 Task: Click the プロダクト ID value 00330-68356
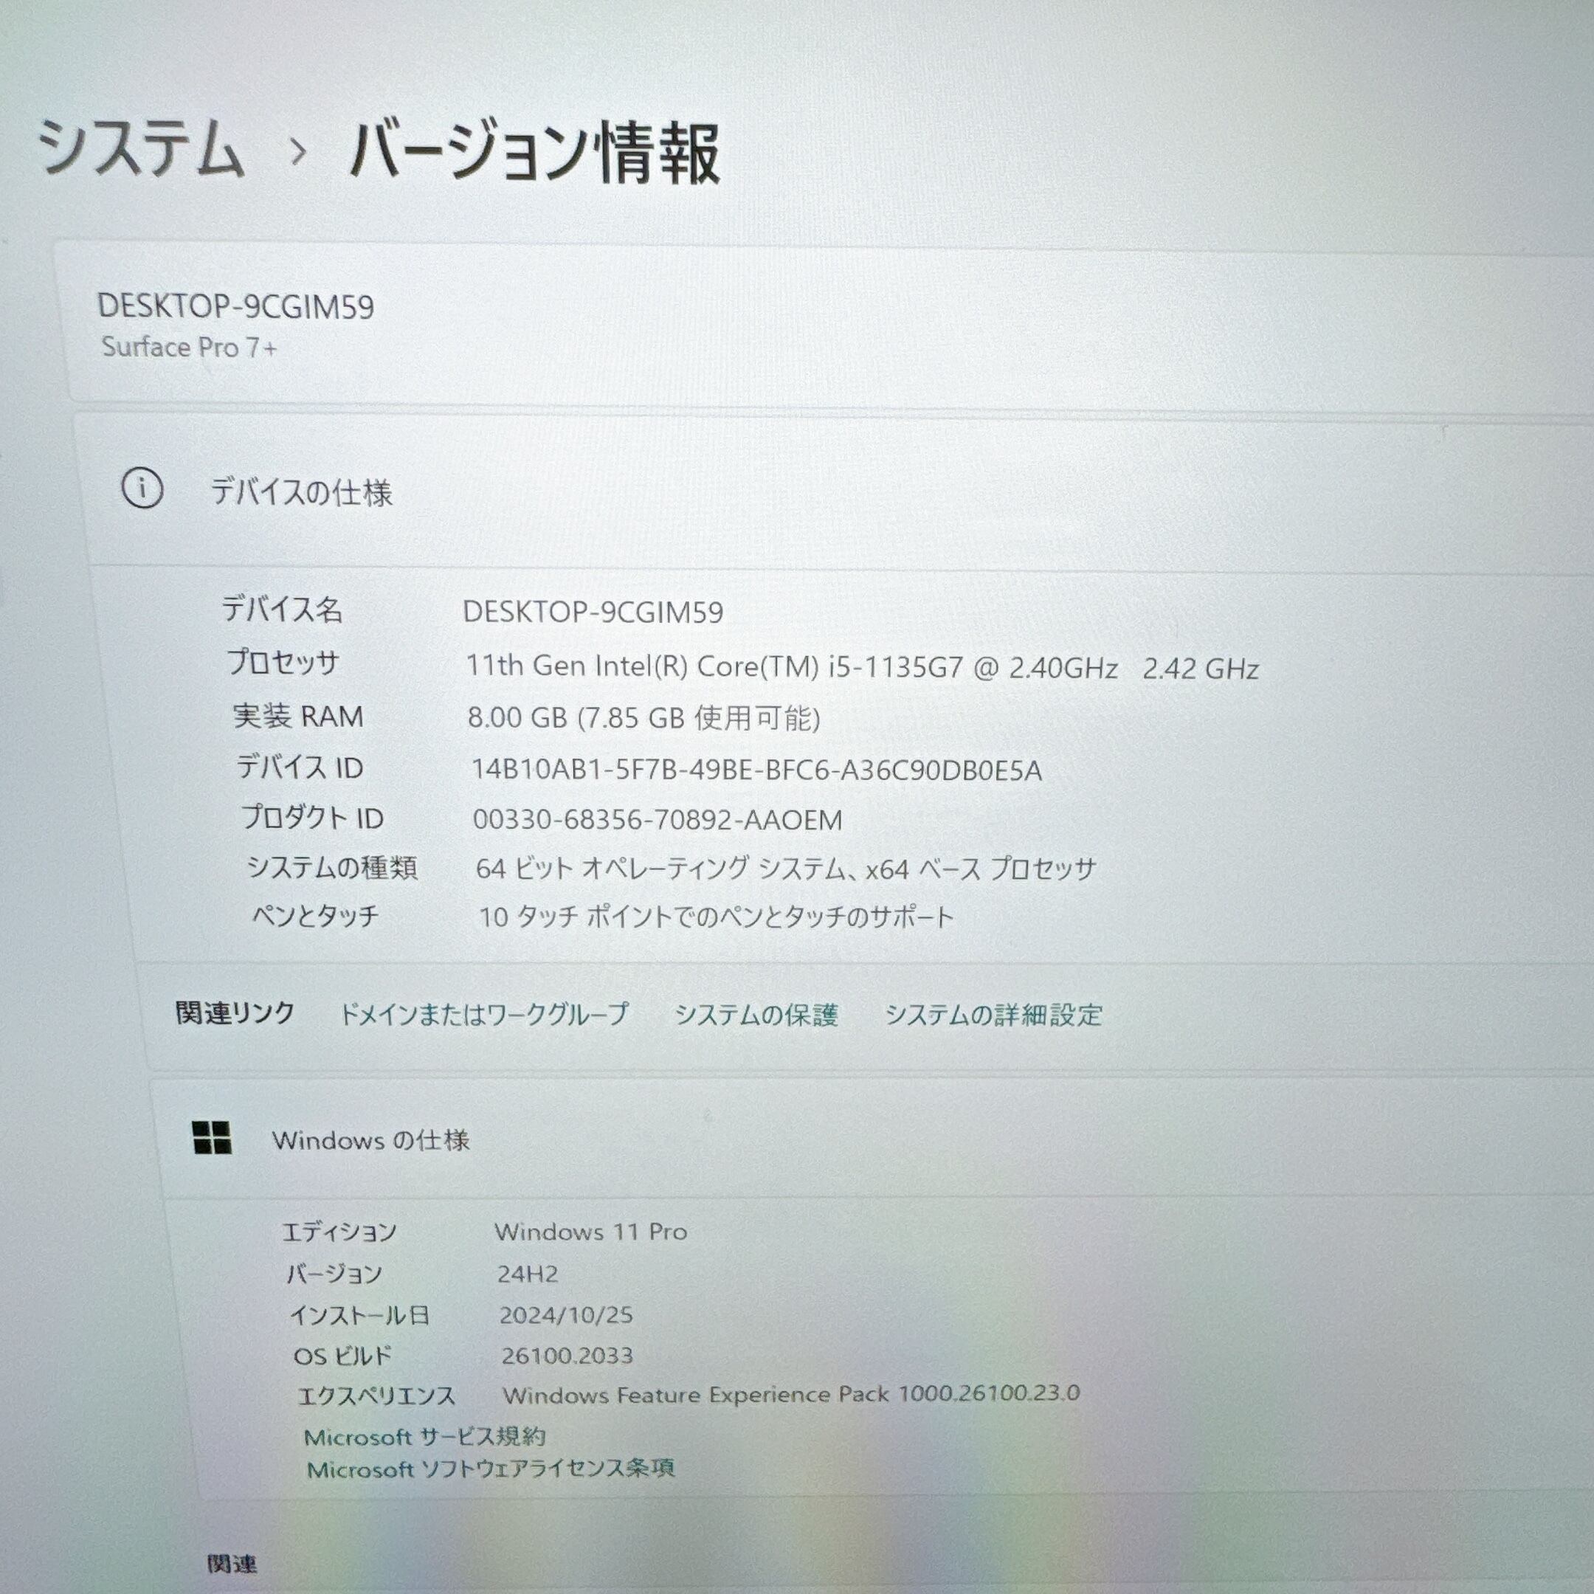click(657, 820)
